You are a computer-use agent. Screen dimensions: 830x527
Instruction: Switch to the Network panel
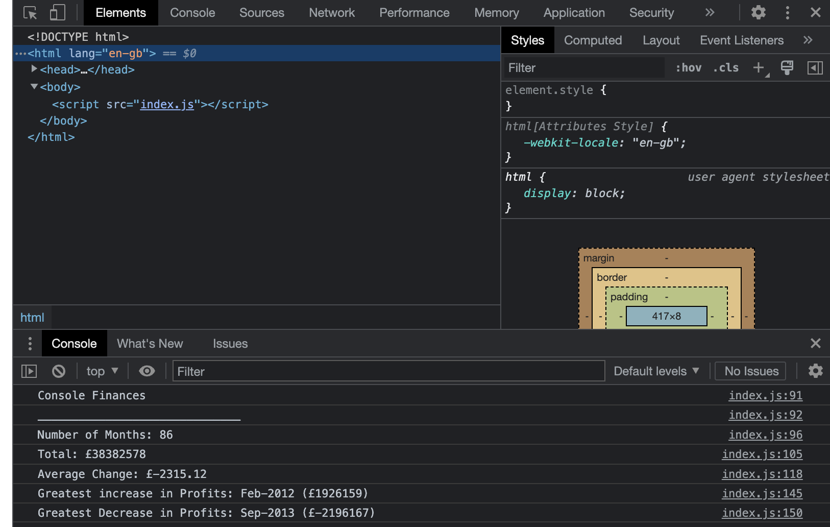(332, 13)
